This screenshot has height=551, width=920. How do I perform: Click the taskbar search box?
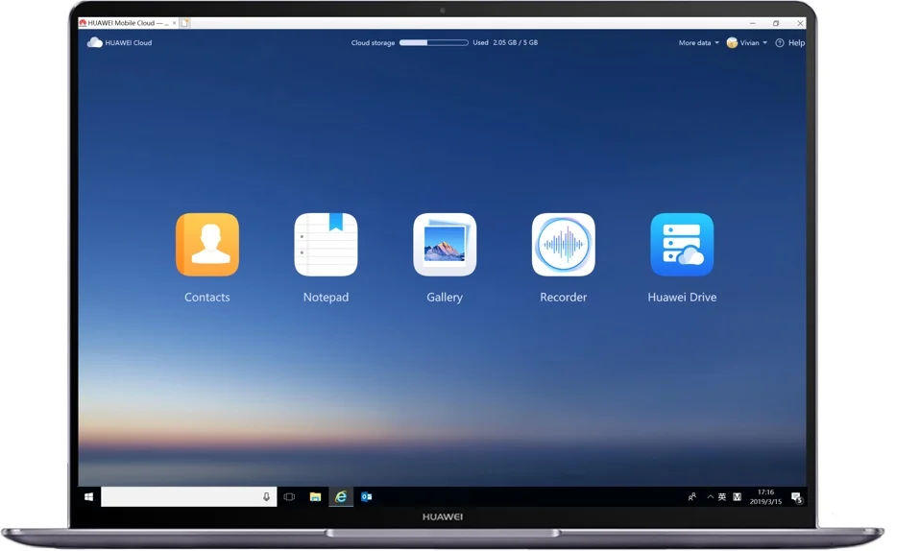[189, 497]
